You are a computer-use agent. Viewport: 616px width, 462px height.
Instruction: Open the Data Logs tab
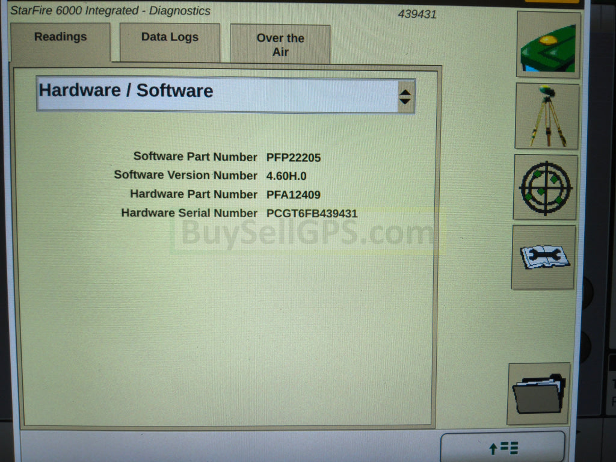click(x=170, y=37)
